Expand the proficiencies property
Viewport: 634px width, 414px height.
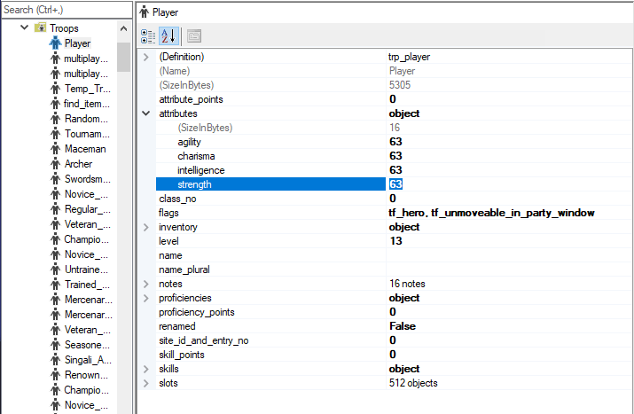tap(146, 298)
